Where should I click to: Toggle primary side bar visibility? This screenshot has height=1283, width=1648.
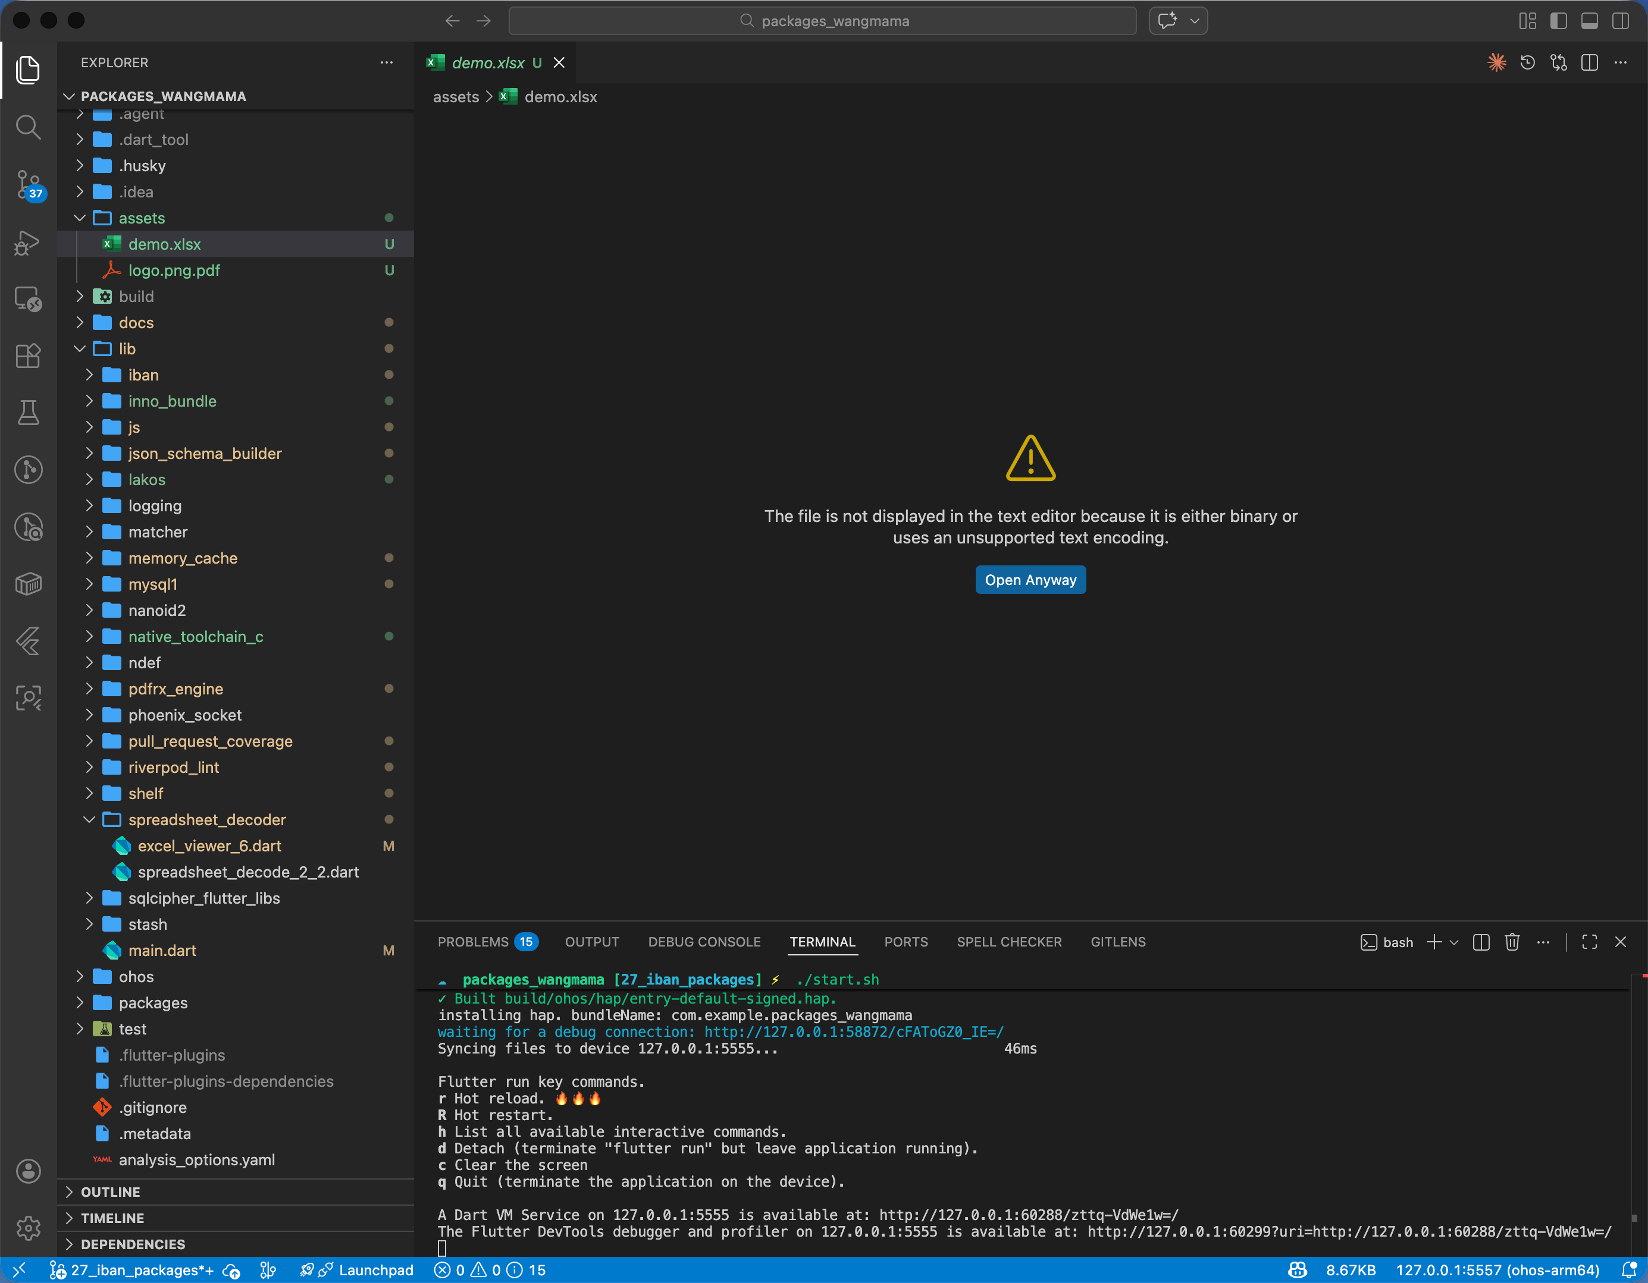click(1558, 21)
